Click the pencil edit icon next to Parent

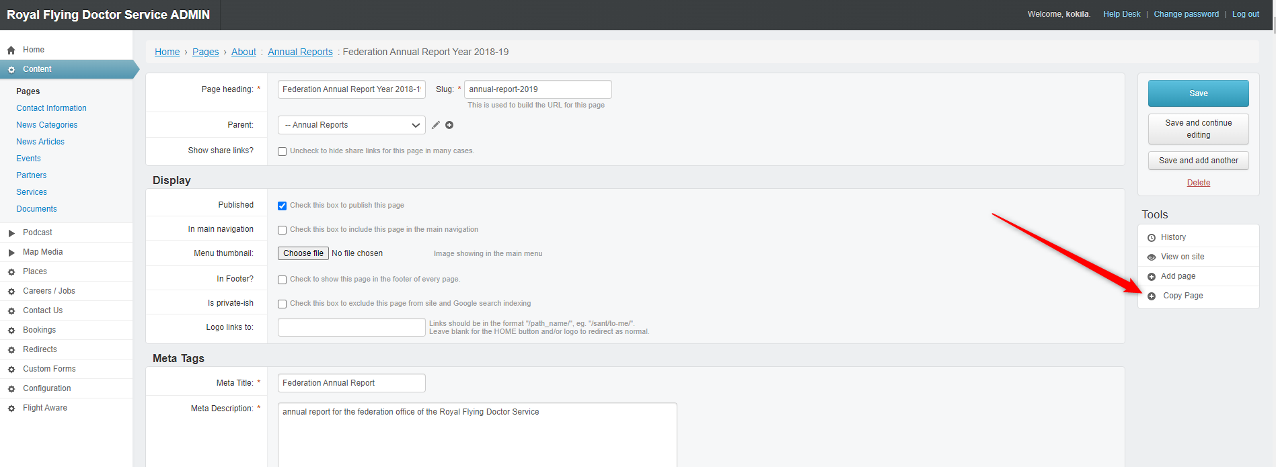point(436,125)
